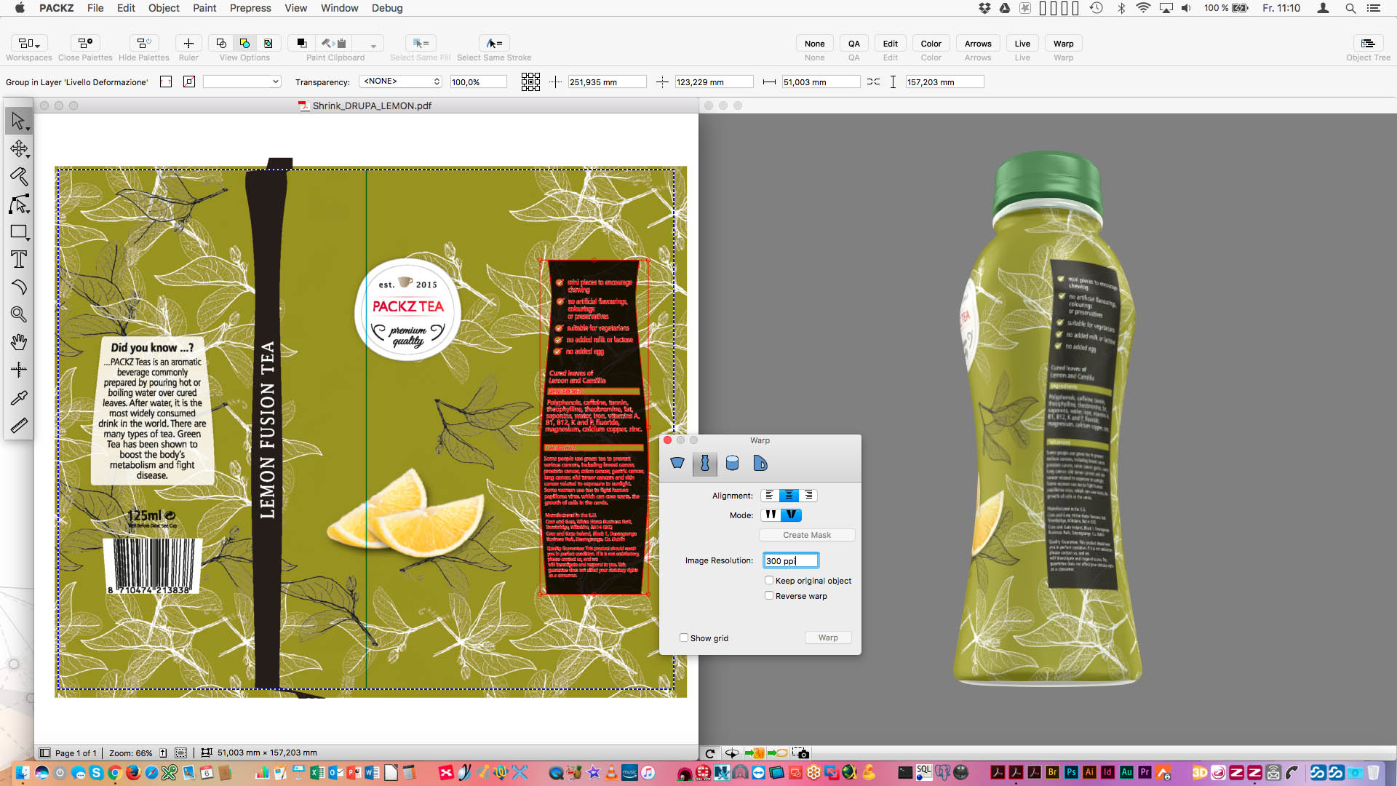This screenshot has width=1397, height=786.
Task: Open selection tool sub-options arrow
Action: click(x=28, y=129)
